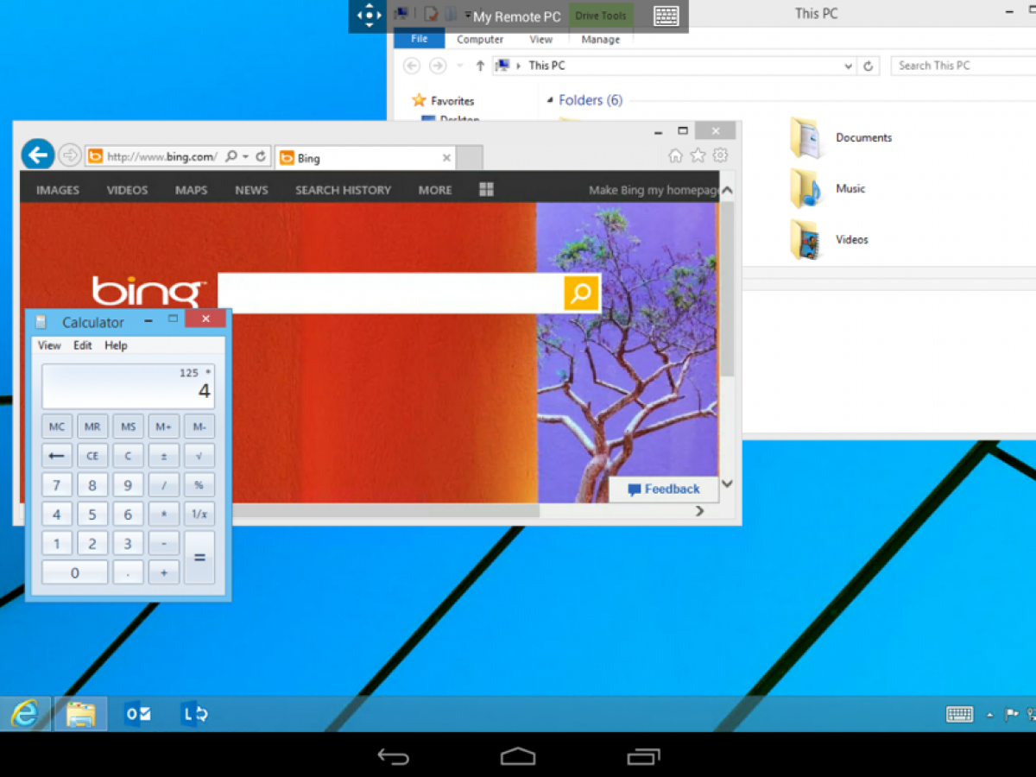The width and height of the screenshot is (1036, 777).
Task: Show the remote session keyboard
Action: [666, 16]
